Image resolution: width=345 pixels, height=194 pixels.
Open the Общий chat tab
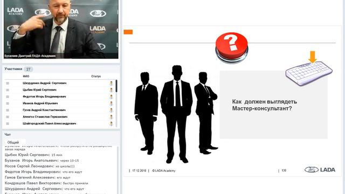tap(13, 142)
